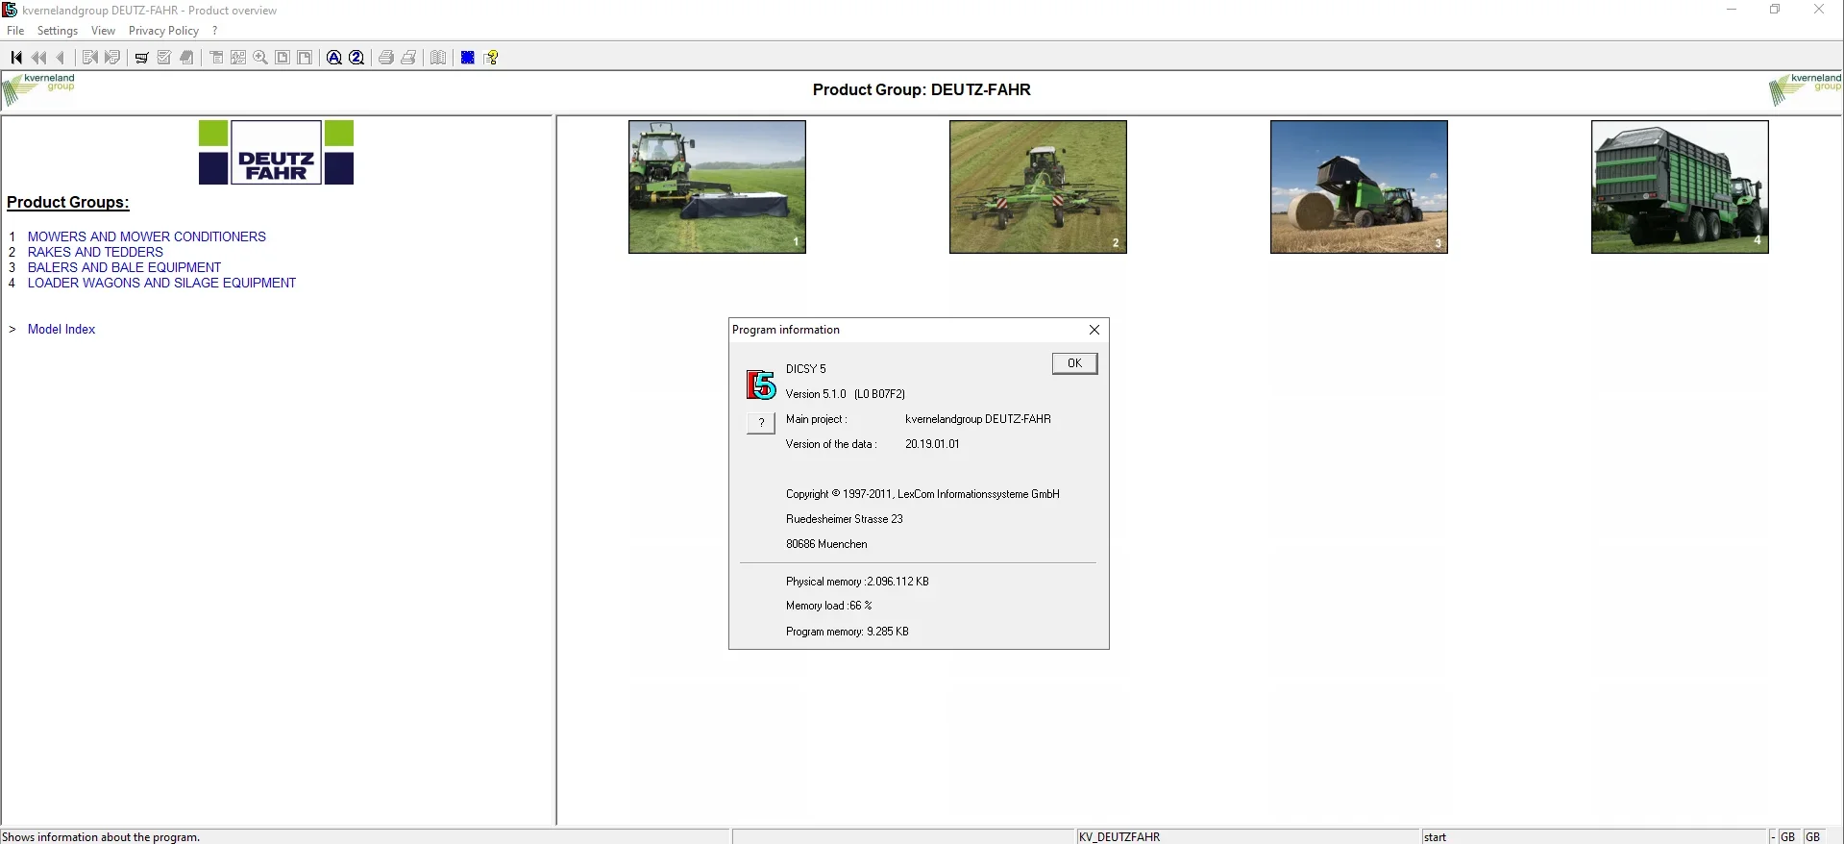
Task: Go to the first page icon
Action: (16, 58)
